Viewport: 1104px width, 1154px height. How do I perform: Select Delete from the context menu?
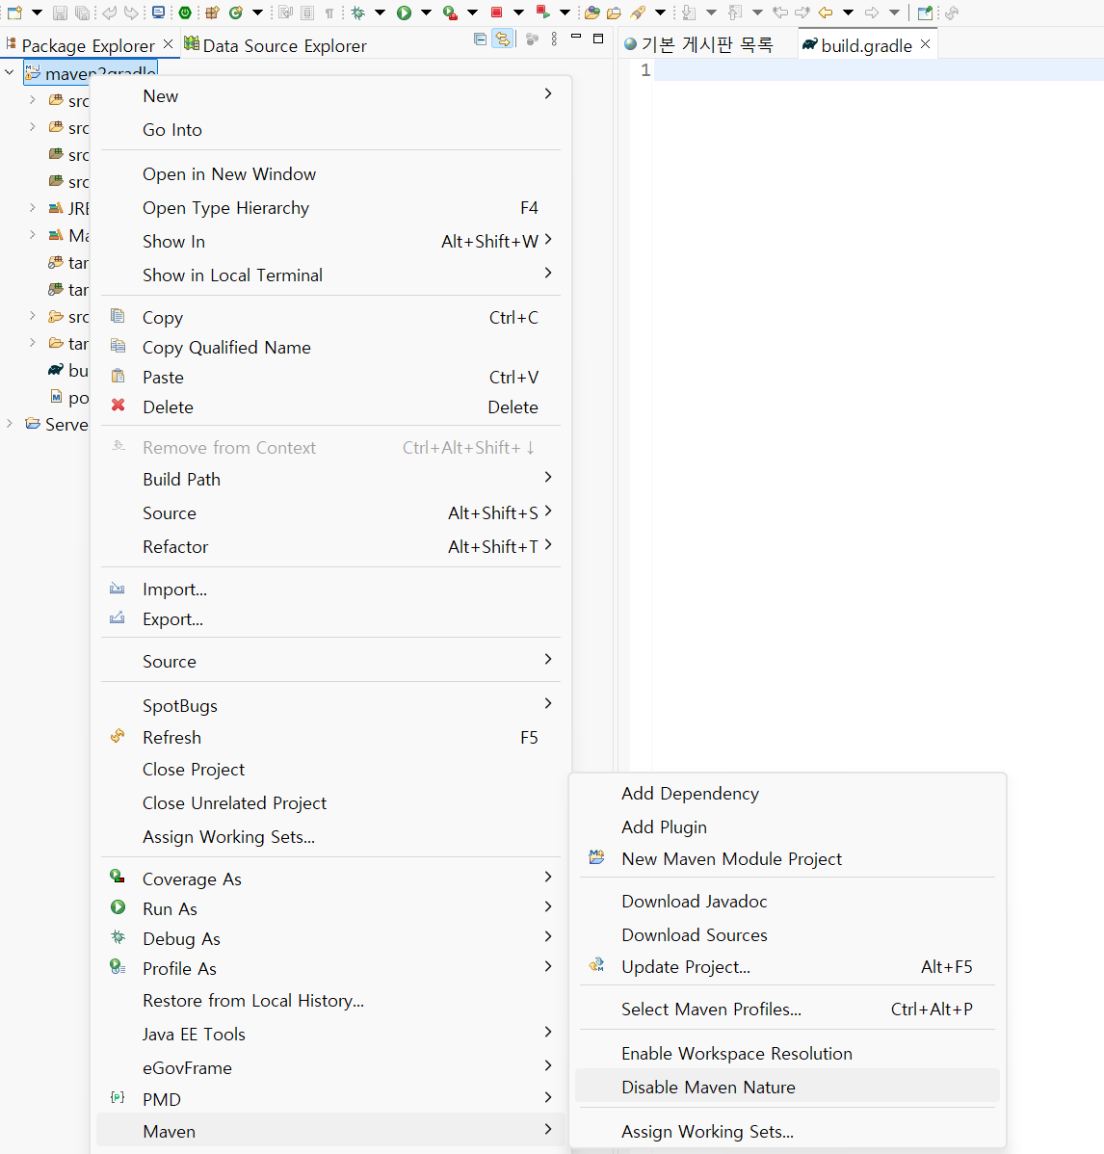coord(168,407)
